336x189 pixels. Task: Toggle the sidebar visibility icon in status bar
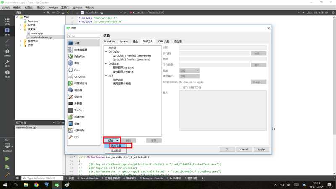click(18, 178)
